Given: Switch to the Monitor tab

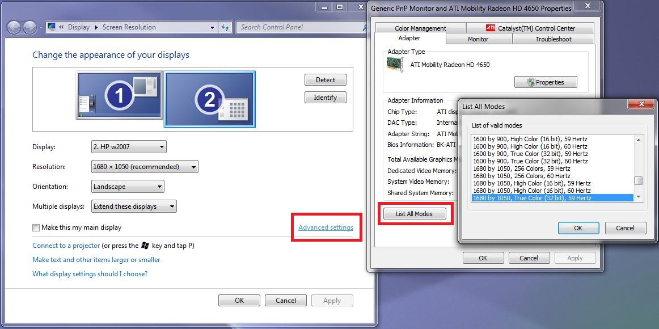Looking at the screenshot, I should click(x=478, y=39).
